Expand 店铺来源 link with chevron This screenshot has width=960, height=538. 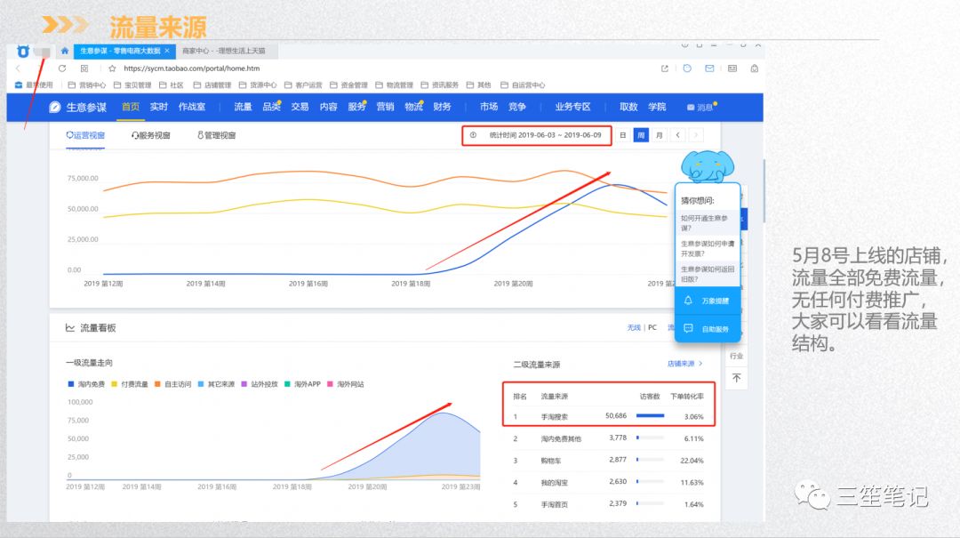click(684, 364)
